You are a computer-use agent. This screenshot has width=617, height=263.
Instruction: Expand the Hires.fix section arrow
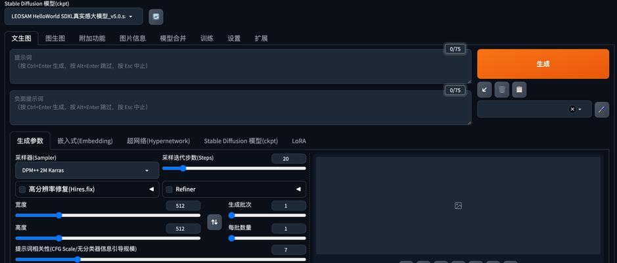coord(151,189)
